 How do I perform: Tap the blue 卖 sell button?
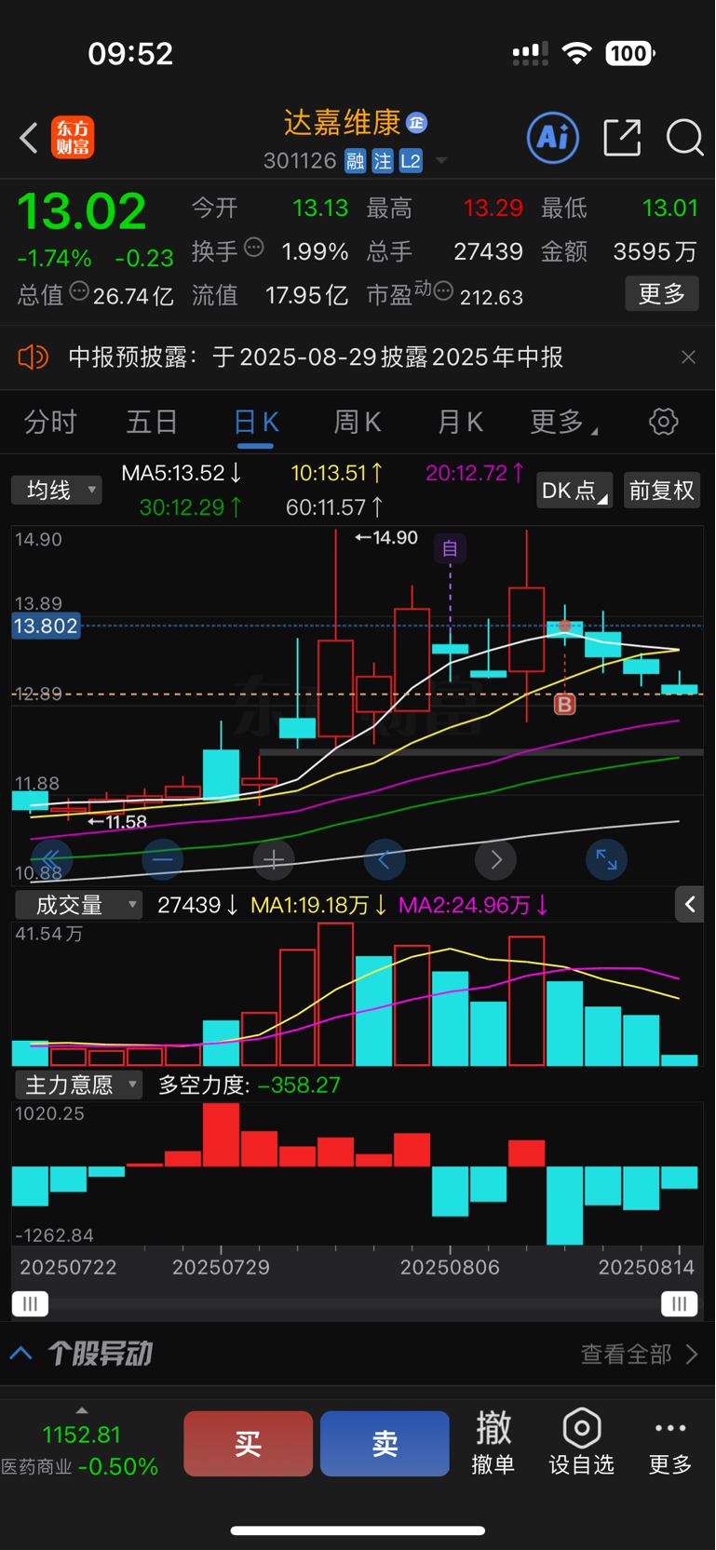point(385,1444)
